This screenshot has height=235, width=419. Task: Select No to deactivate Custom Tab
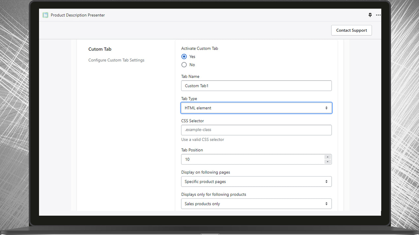point(184,65)
